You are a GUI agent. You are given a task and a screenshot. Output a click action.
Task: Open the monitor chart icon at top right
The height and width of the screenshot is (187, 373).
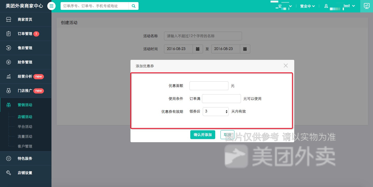(367, 6)
